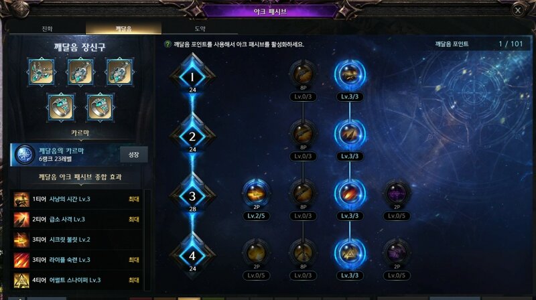
Task: Select the tier 3 Lv.2/5 secret bullet node
Action: [x=257, y=193]
